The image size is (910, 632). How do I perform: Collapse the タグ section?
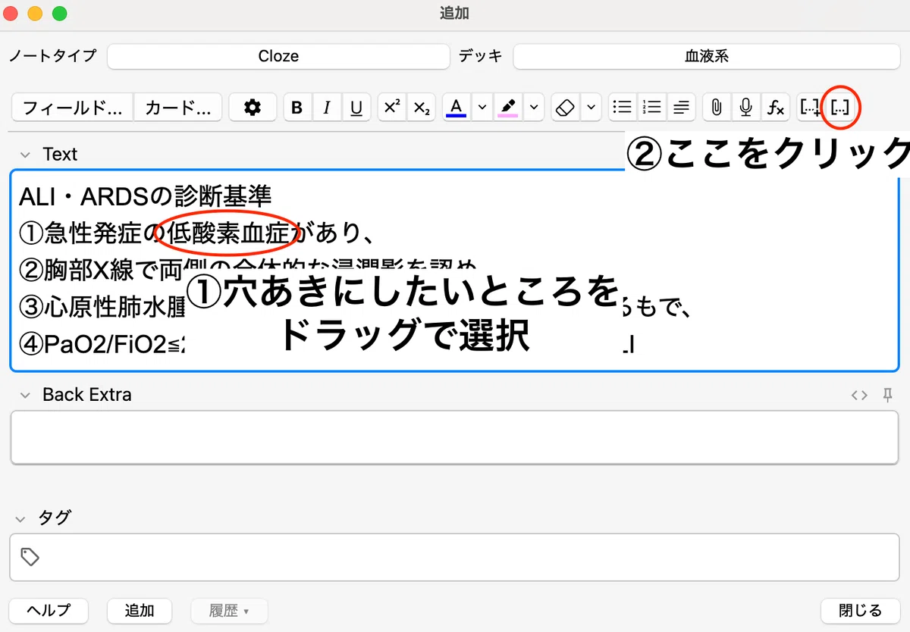22,518
